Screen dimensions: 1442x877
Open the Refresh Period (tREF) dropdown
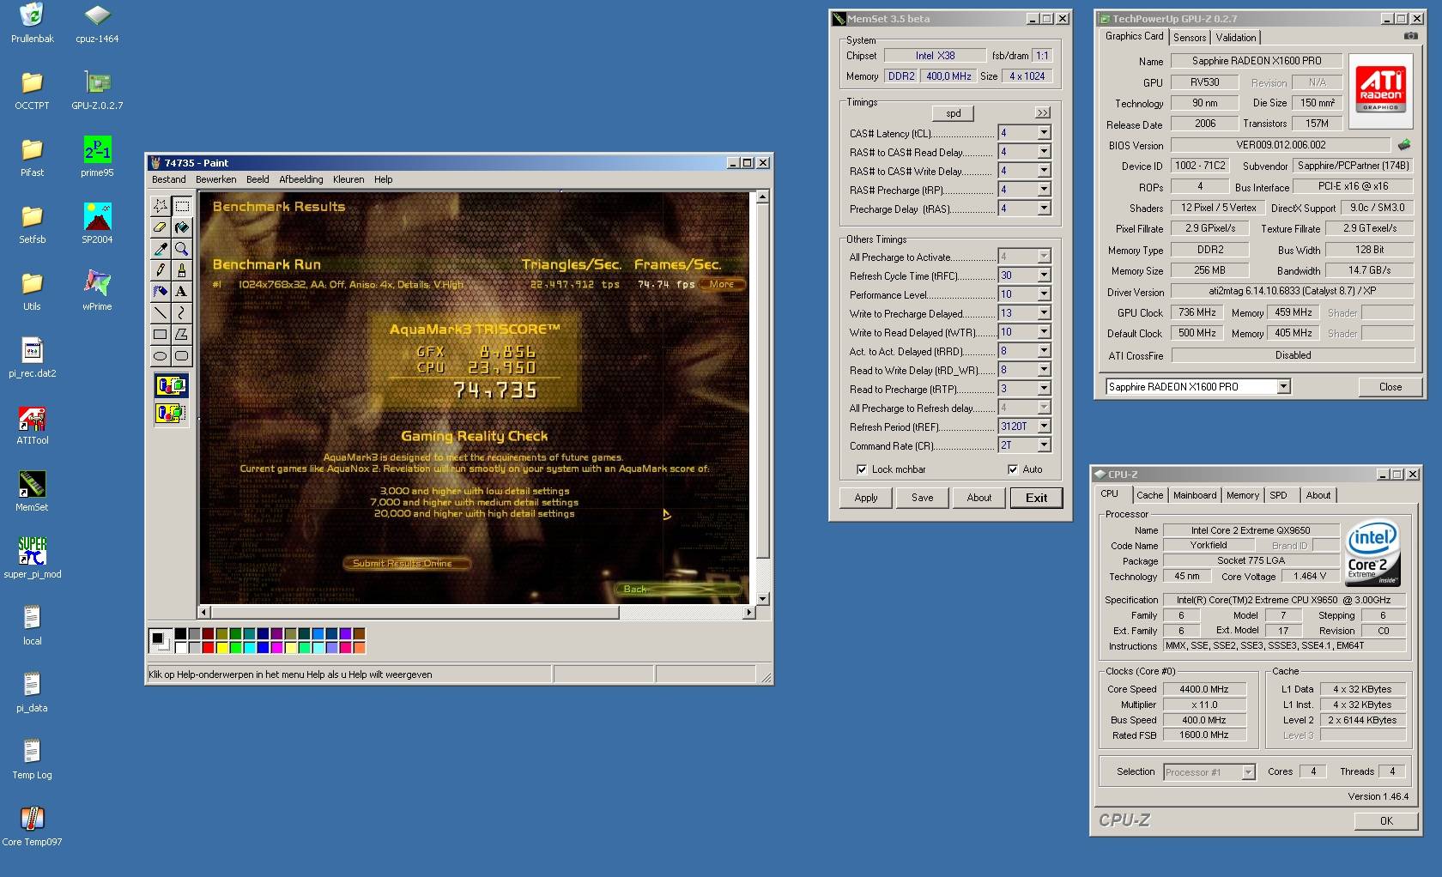[1044, 426]
